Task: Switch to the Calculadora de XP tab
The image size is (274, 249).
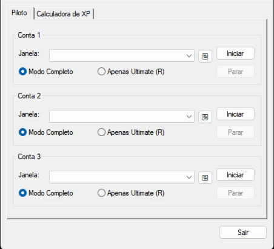Action: click(x=63, y=14)
